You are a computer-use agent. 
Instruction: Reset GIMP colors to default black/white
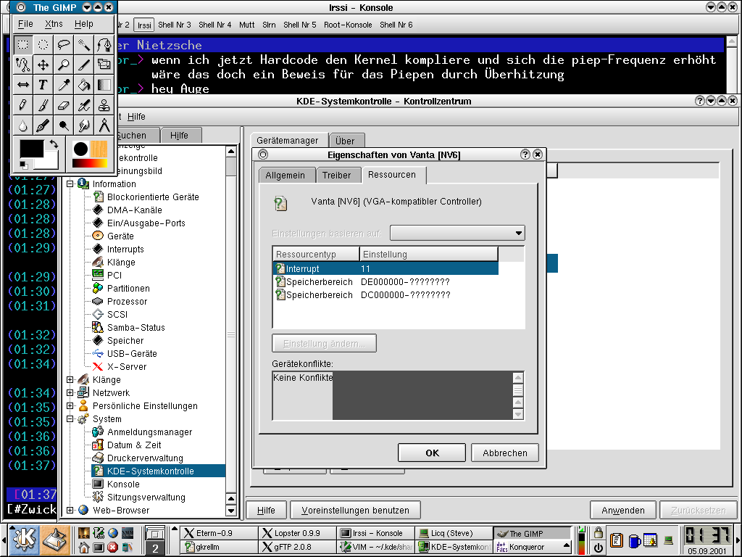click(x=23, y=165)
